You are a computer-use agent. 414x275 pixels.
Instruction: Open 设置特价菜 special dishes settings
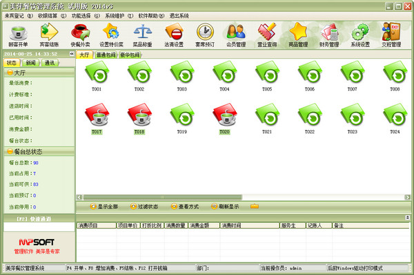coord(111,35)
